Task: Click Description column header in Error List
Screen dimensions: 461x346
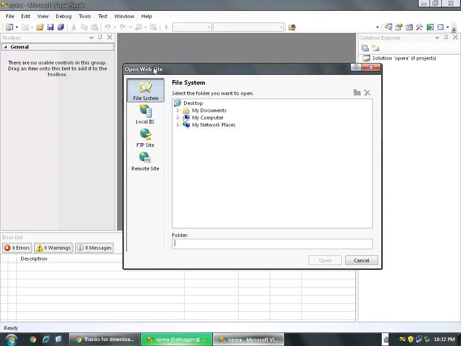Action: tap(34, 259)
